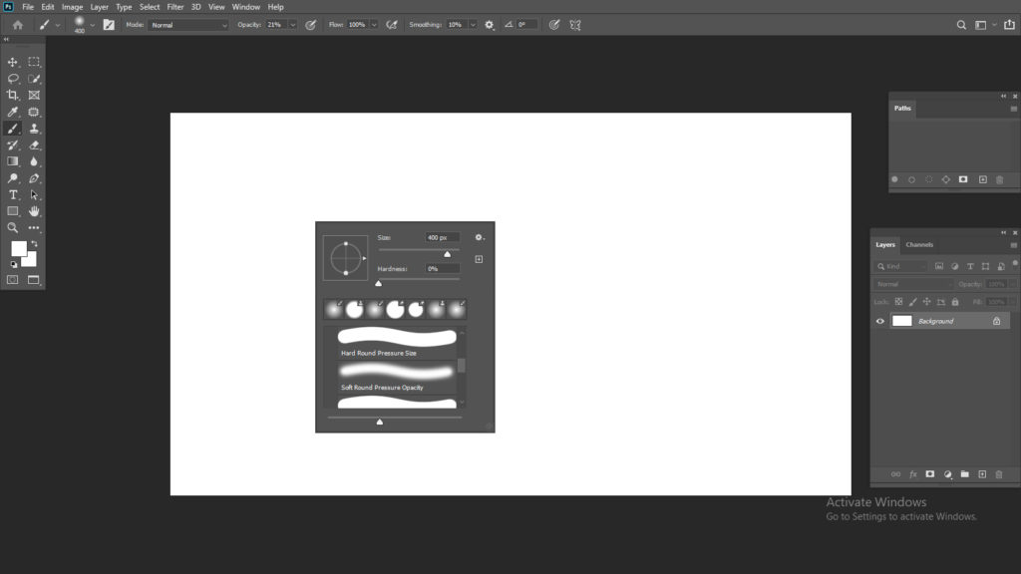Select the Zoom tool
Viewport: 1021px width, 574px height.
click(12, 228)
